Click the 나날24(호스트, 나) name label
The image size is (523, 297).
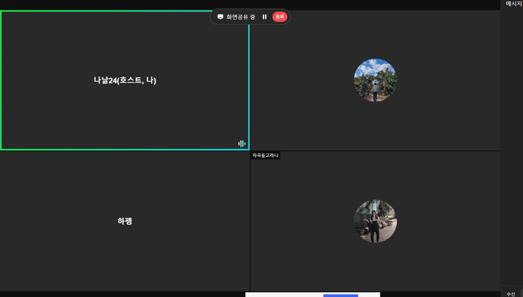pyautogui.click(x=124, y=80)
